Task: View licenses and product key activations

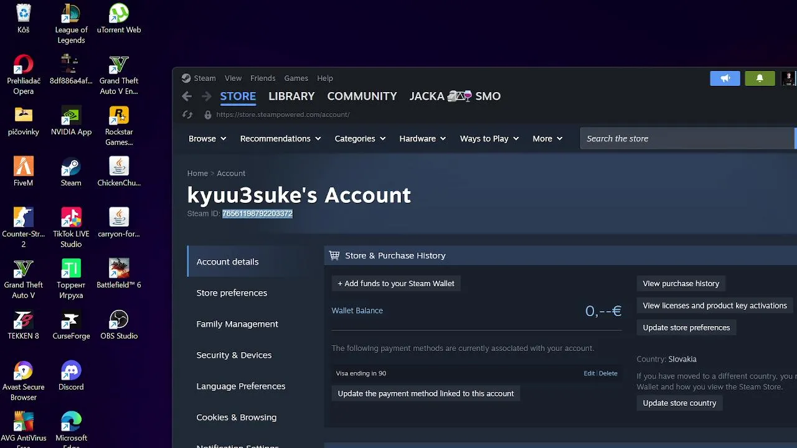Action: click(715, 306)
